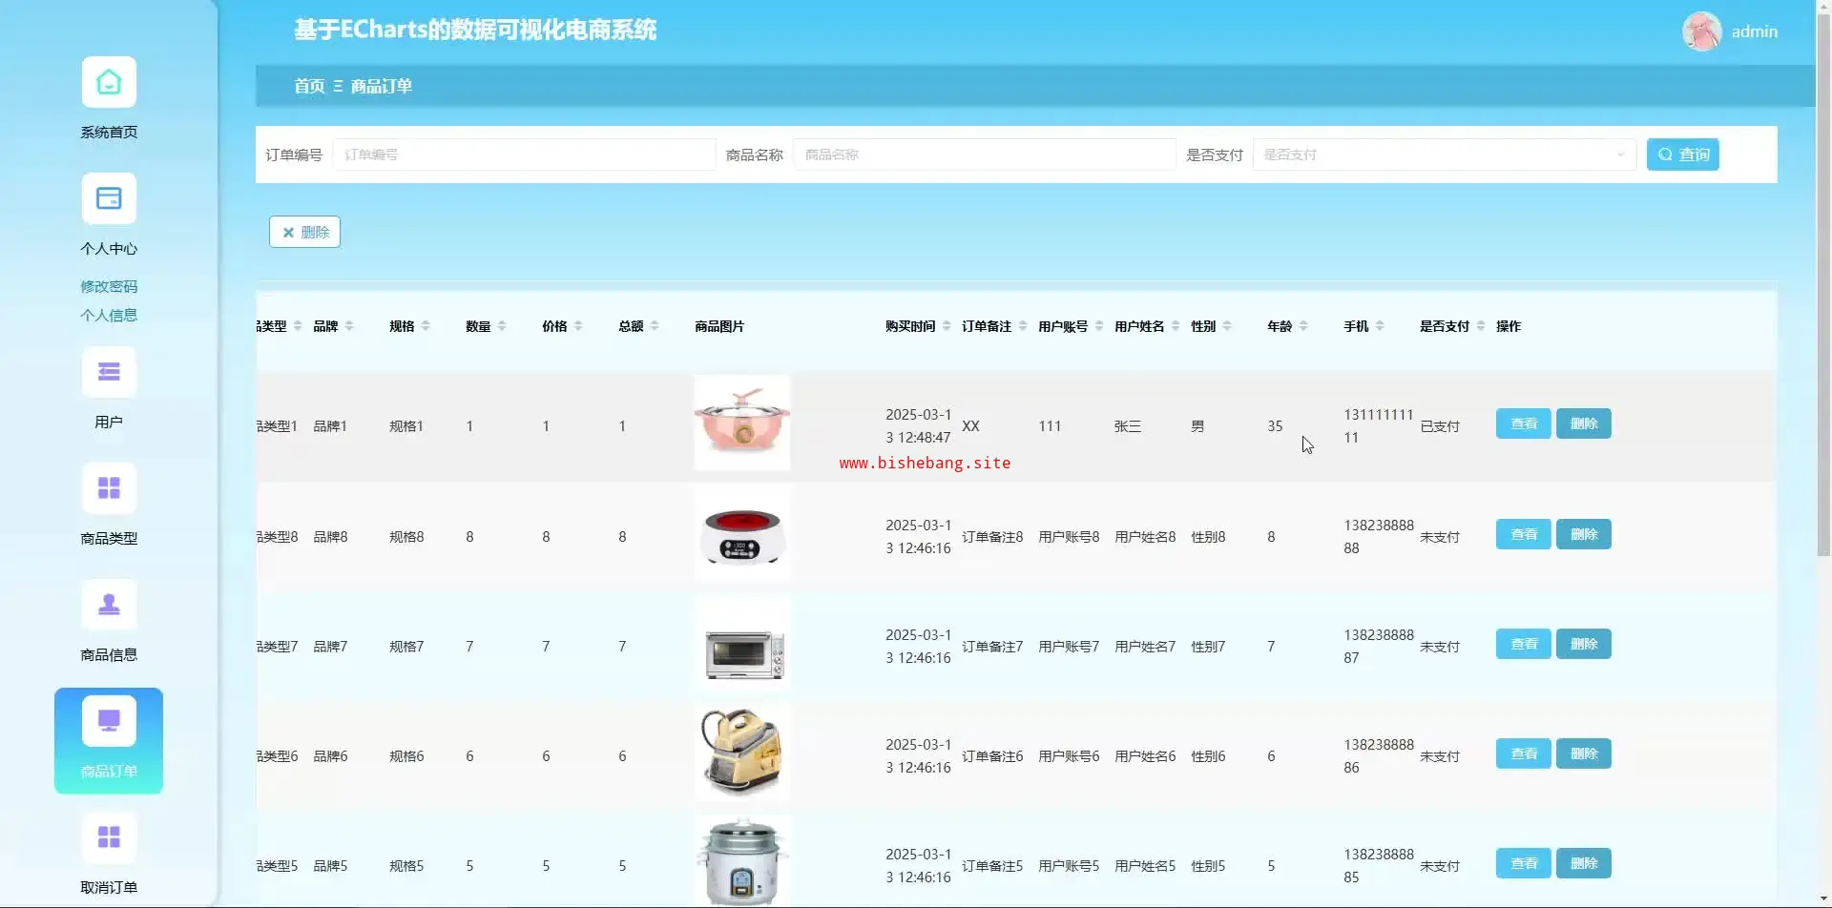Sort the table by 购买时间 column
The width and height of the screenshot is (1832, 908).
[x=946, y=326]
